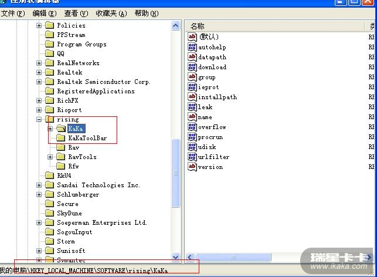The image size is (377, 277).
Task: Click the binary icon beside ieprot
Action: tap(192, 87)
